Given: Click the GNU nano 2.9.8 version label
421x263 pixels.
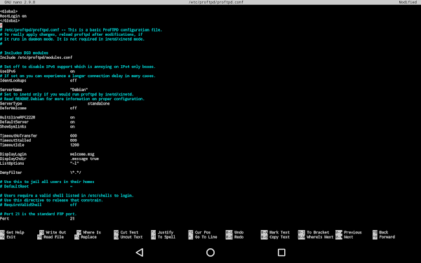Looking at the screenshot, I should point(20,2).
